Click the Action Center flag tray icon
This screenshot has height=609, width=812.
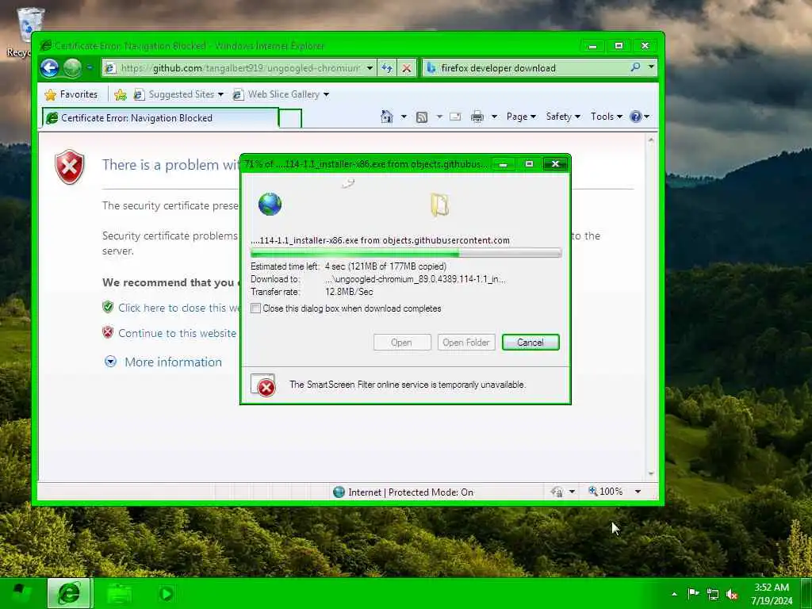point(693,593)
